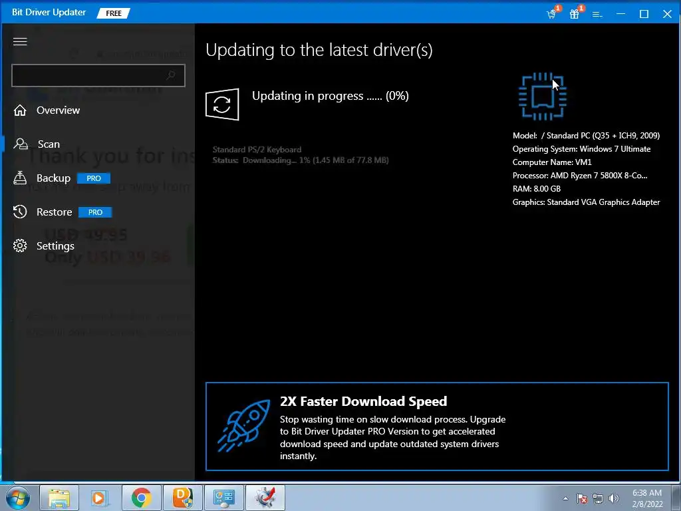Click the Overview home icon
The height and width of the screenshot is (511, 681).
tap(20, 110)
